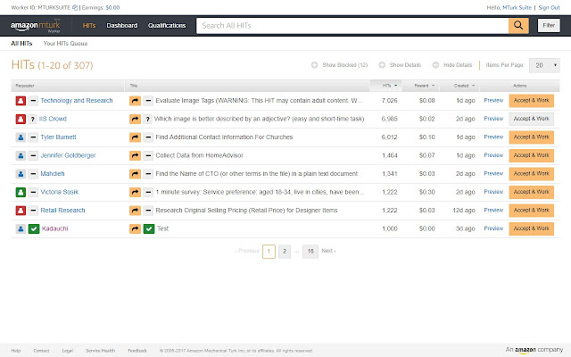The height and width of the screenshot is (357, 571).
Task: Share the Churches contact info HIT
Action: [135, 137]
